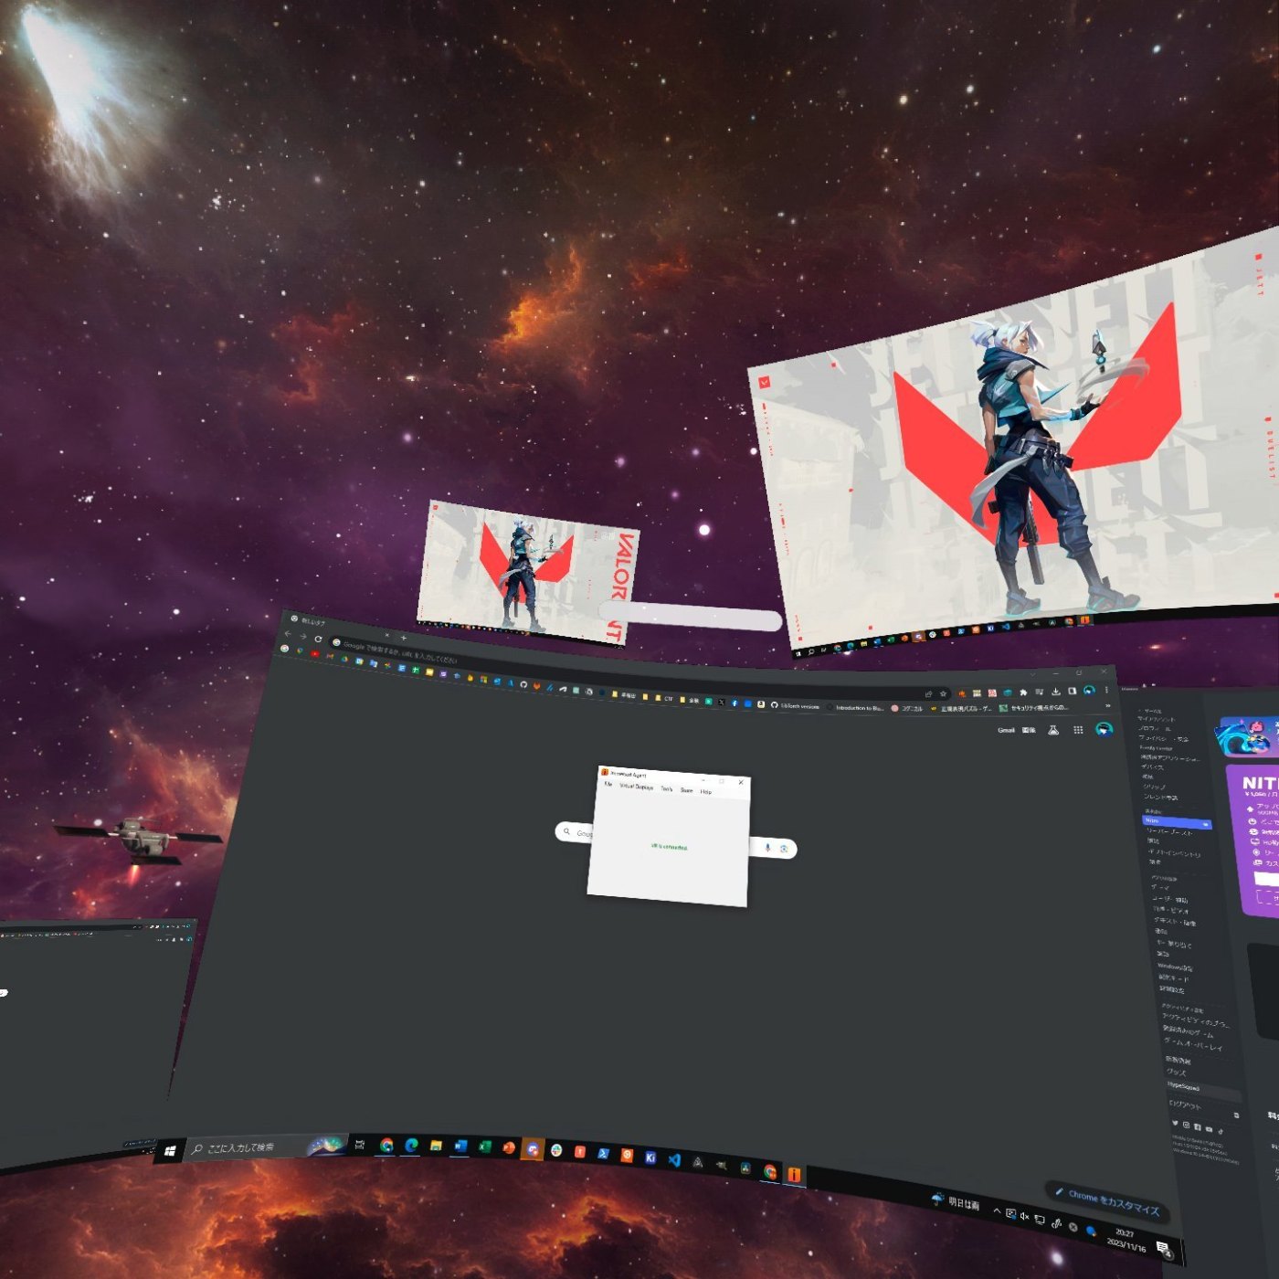1279x1279 pixels.
Task: Click Google account profile avatar
Action: pos(1105,728)
